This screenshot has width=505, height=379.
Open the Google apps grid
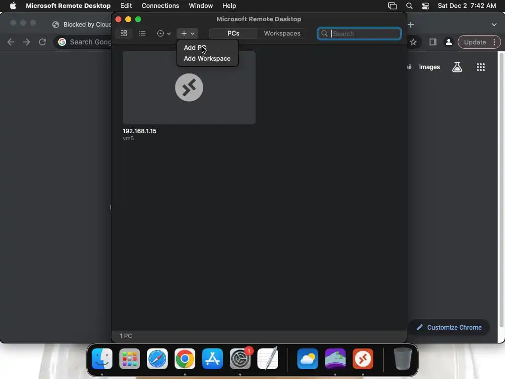tap(480, 67)
